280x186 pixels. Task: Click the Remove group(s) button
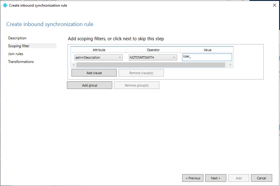coord(136,85)
